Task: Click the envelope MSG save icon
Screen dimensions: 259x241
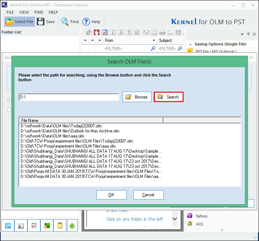Action: 146,32
